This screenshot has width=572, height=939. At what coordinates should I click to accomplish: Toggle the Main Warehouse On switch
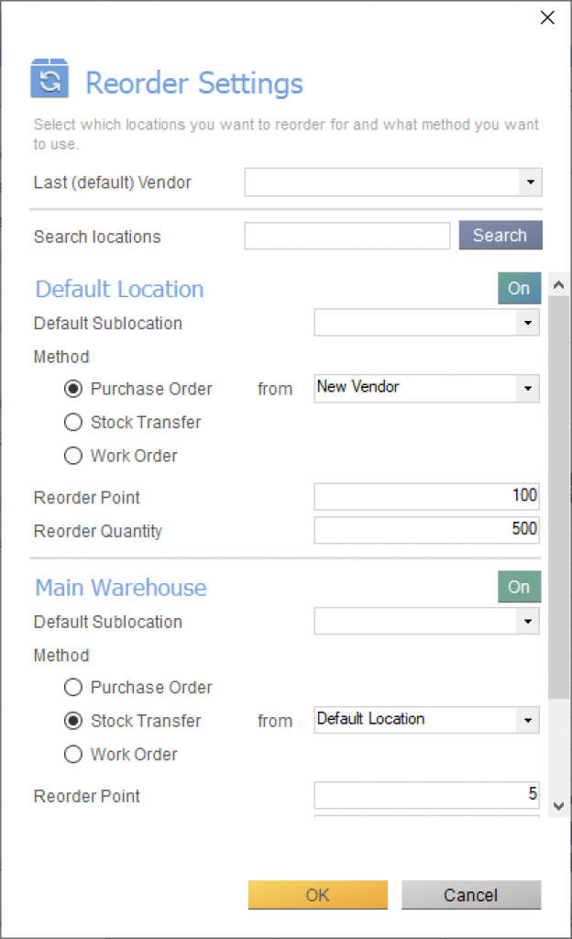[519, 587]
